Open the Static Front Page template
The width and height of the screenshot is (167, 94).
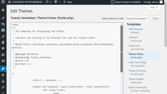pos(138,62)
